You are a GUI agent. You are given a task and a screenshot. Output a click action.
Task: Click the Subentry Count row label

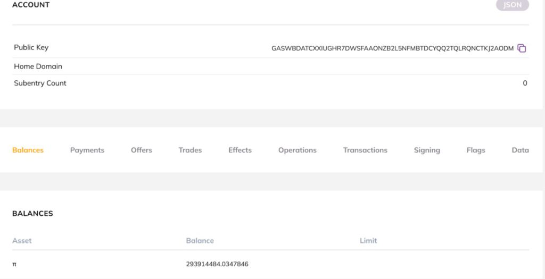(x=40, y=83)
